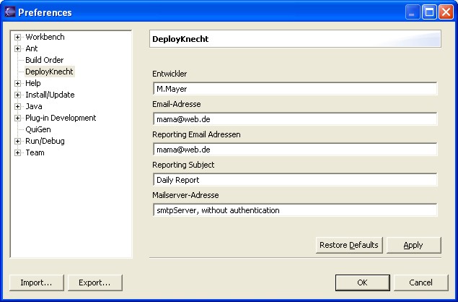This screenshot has width=458, height=302.
Task: Open QuiGen preferences page
Action: tap(38, 129)
